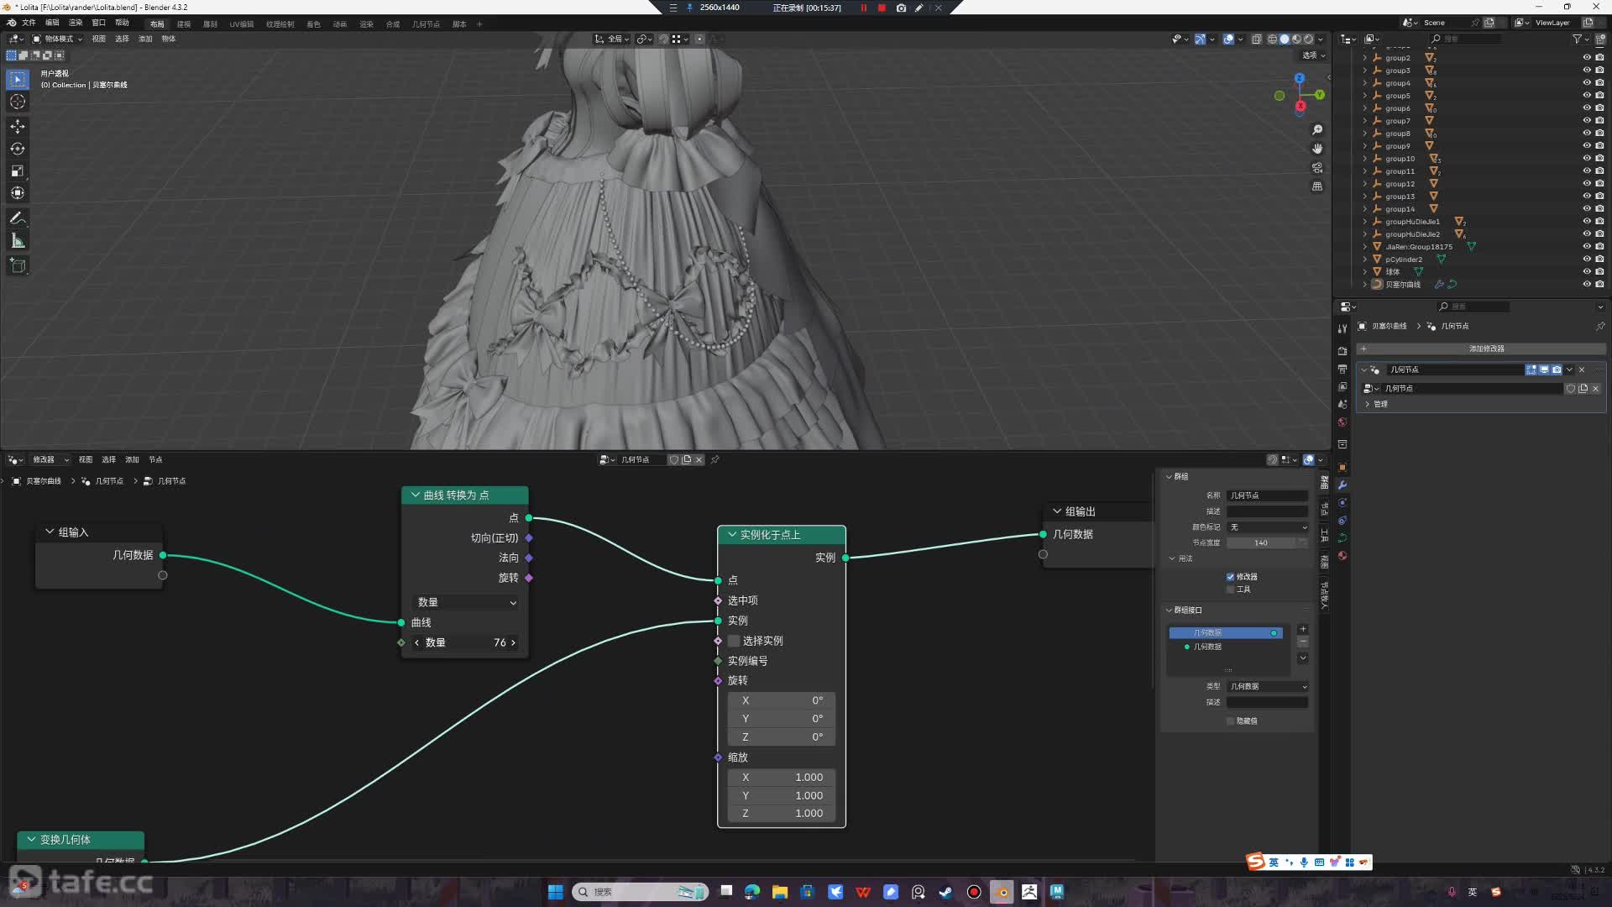Viewport: 1612px width, 907px height.
Task: Open the 类型 socket type dropdown
Action: [1268, 686]
